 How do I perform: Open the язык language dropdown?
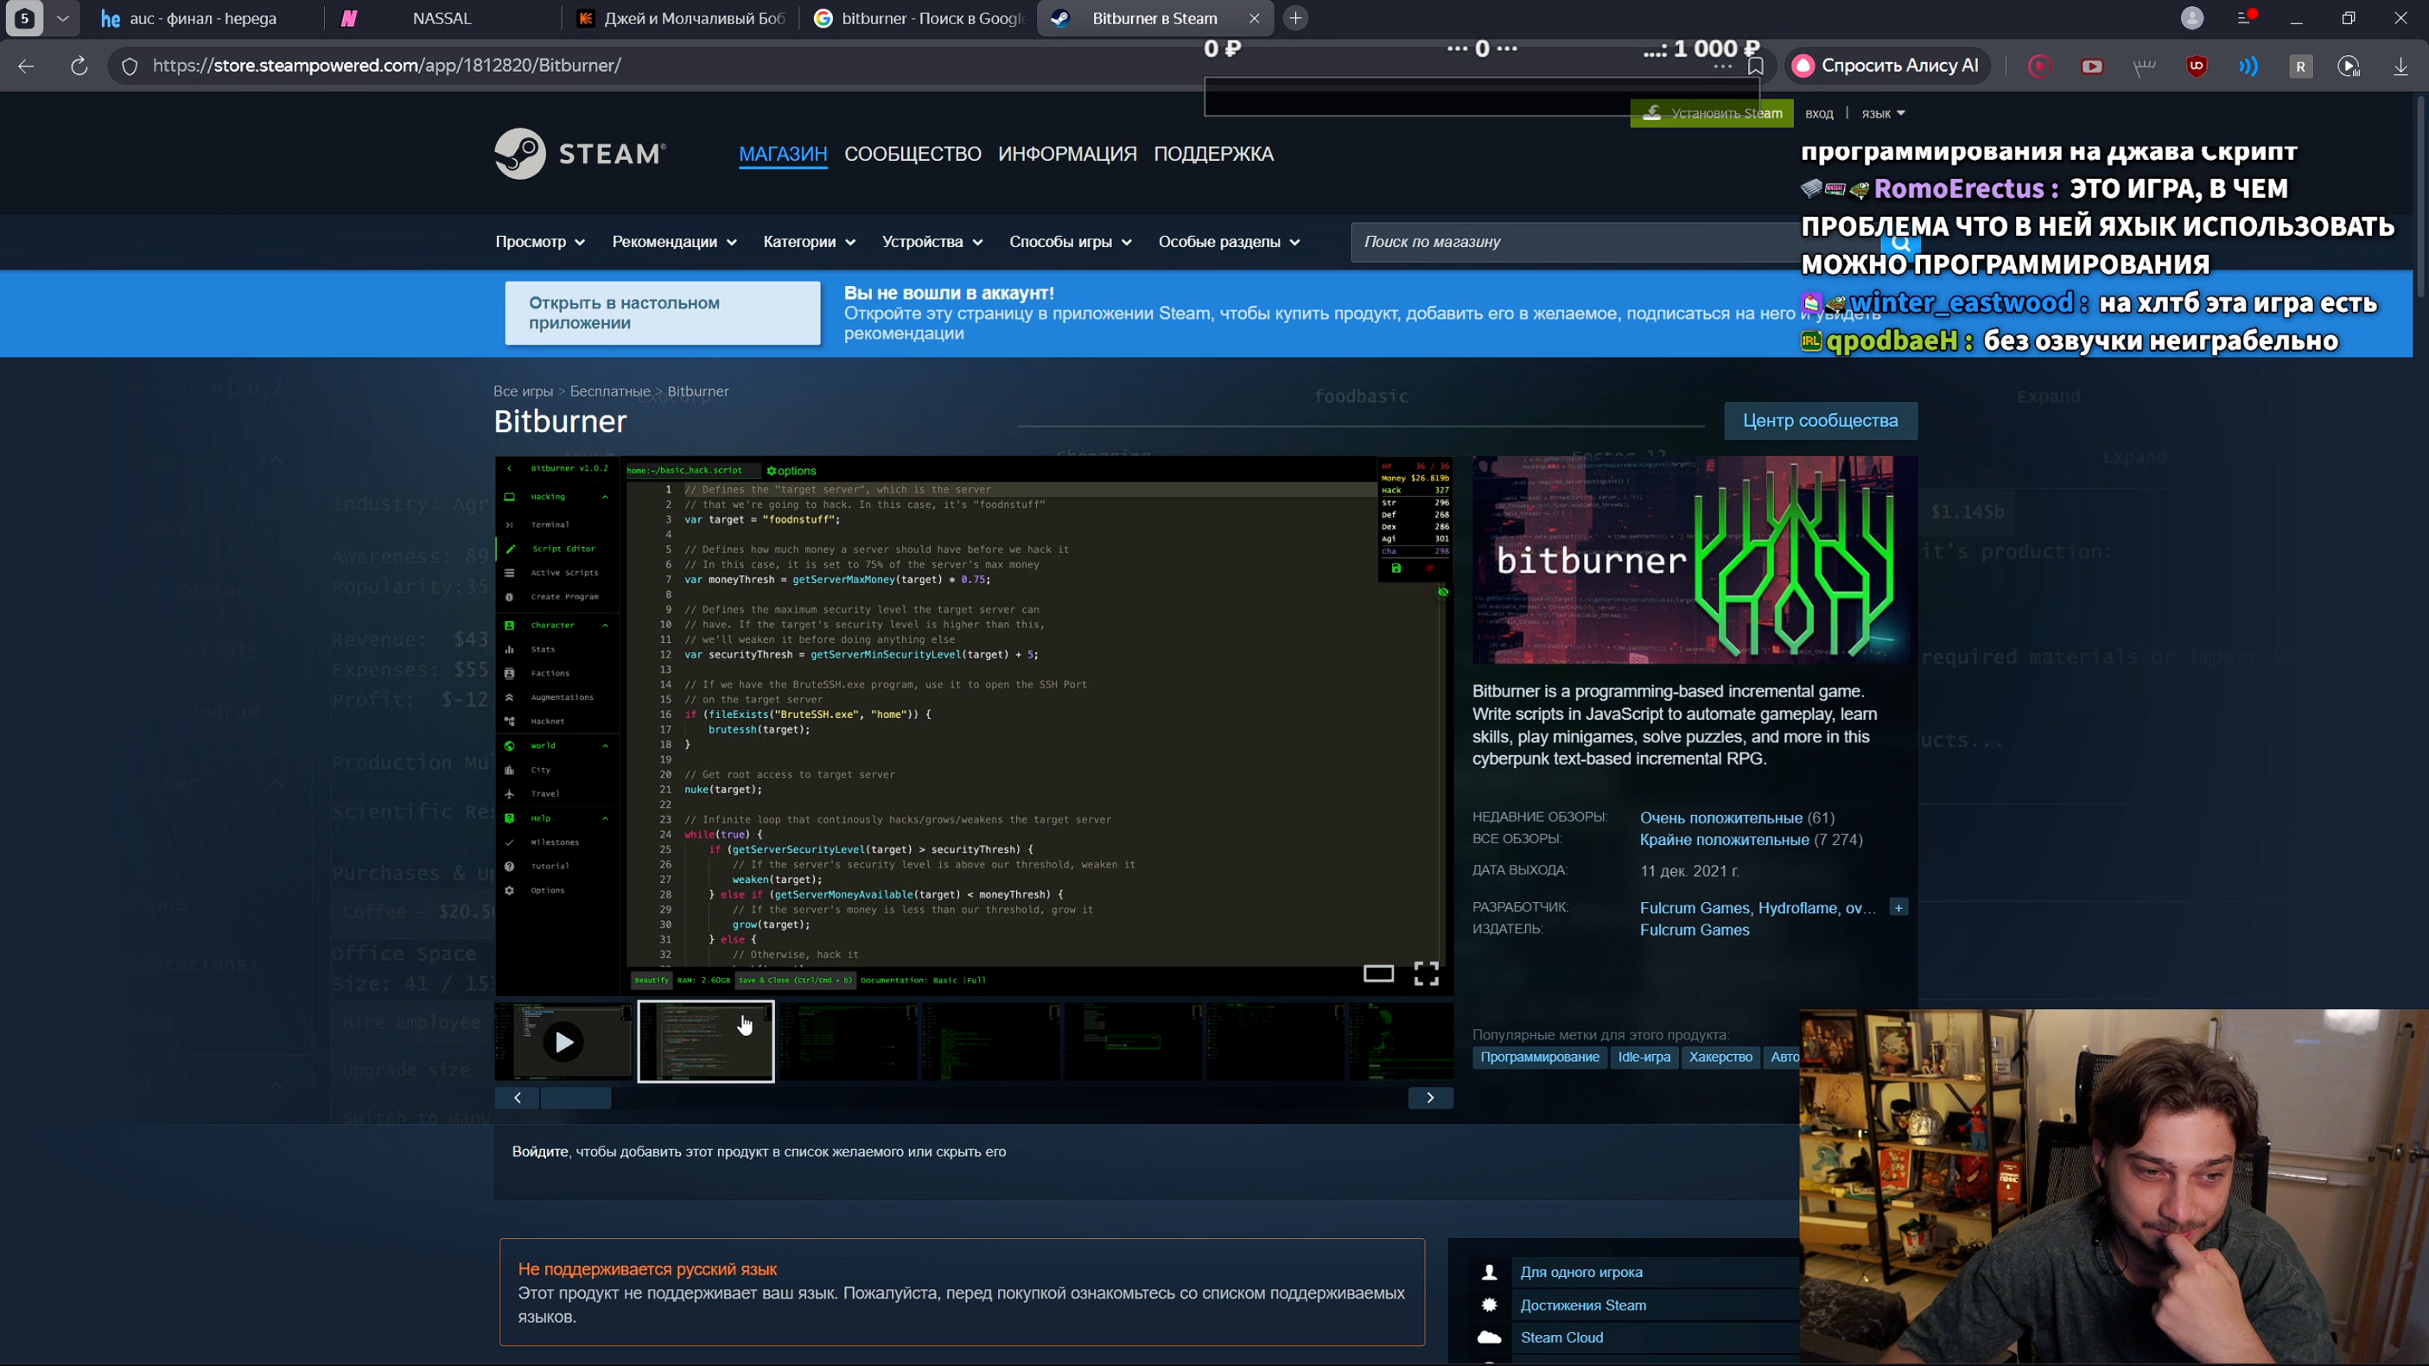(x=1883, y=113)
